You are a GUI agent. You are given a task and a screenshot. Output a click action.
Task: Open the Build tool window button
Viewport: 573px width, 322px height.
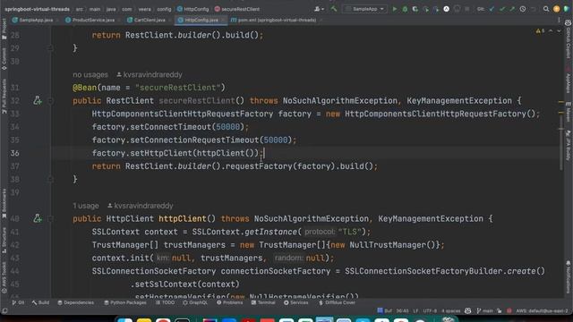coord(40,302)
